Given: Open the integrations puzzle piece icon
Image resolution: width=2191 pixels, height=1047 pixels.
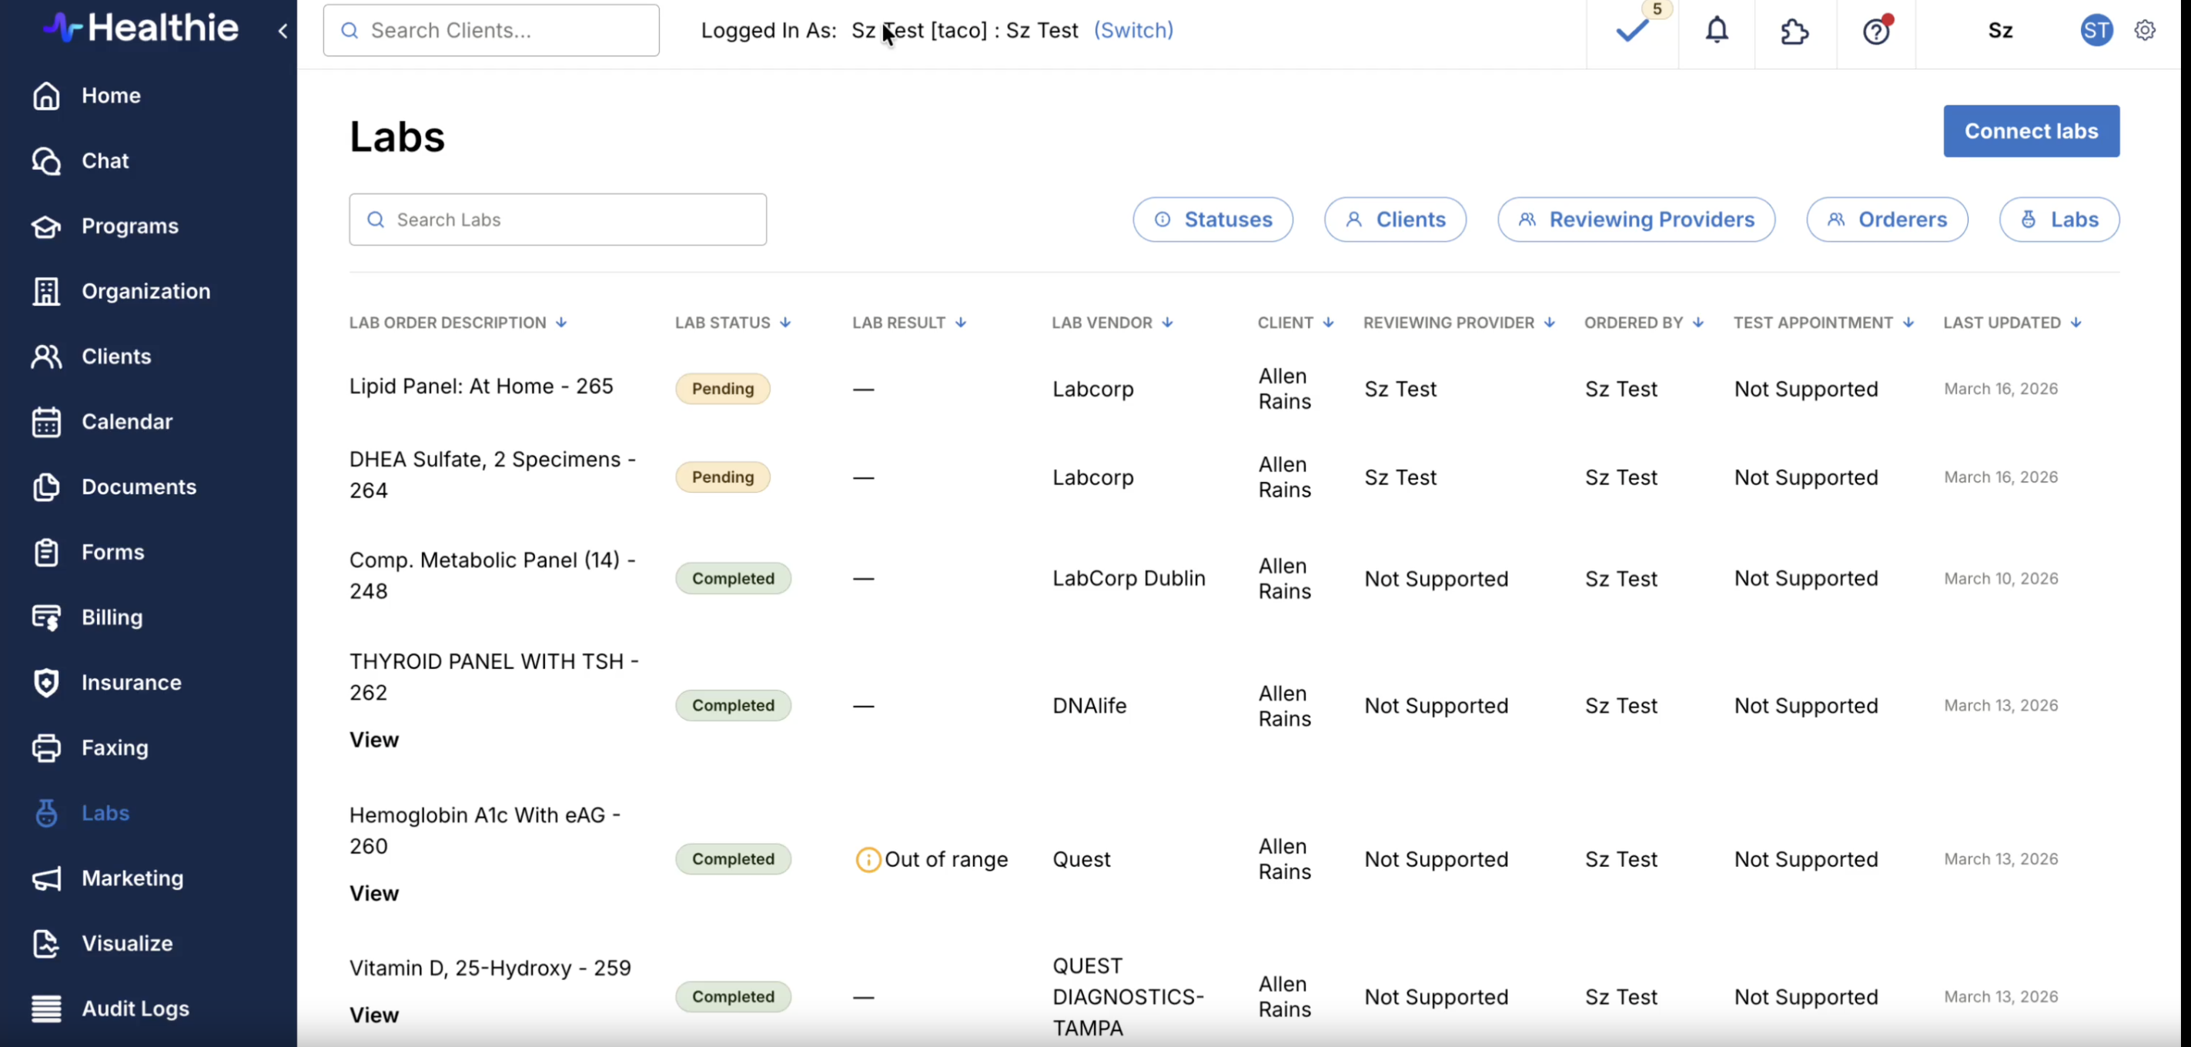Looking at the screenshot, I should pos(1794,32).
